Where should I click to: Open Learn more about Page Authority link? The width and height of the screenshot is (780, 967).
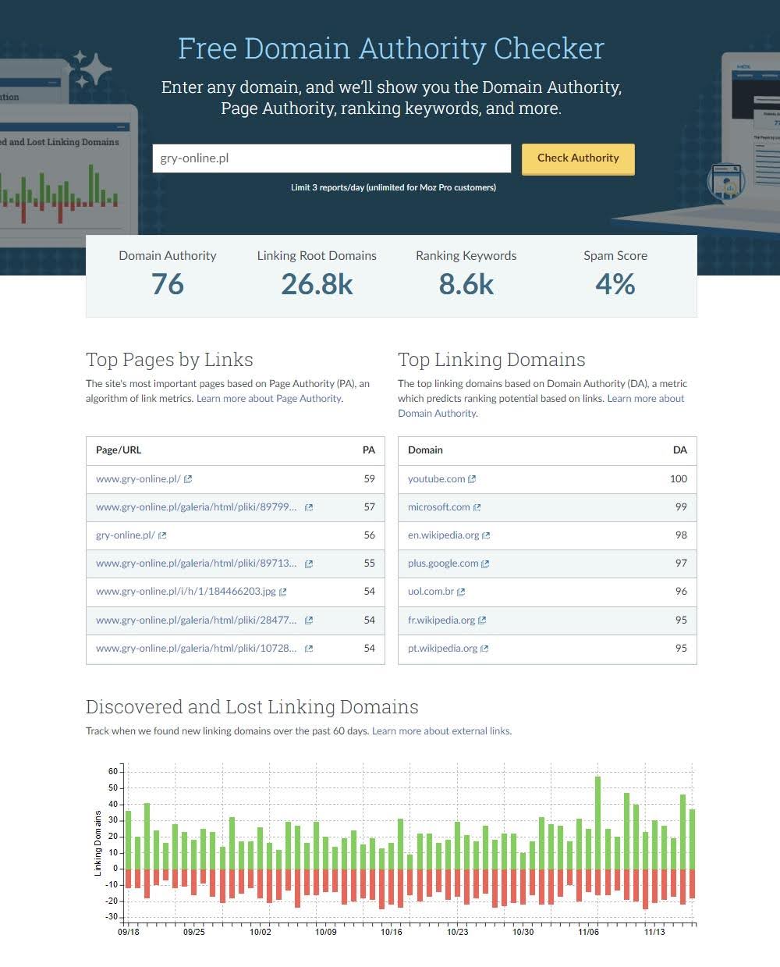tap(269, 398)
